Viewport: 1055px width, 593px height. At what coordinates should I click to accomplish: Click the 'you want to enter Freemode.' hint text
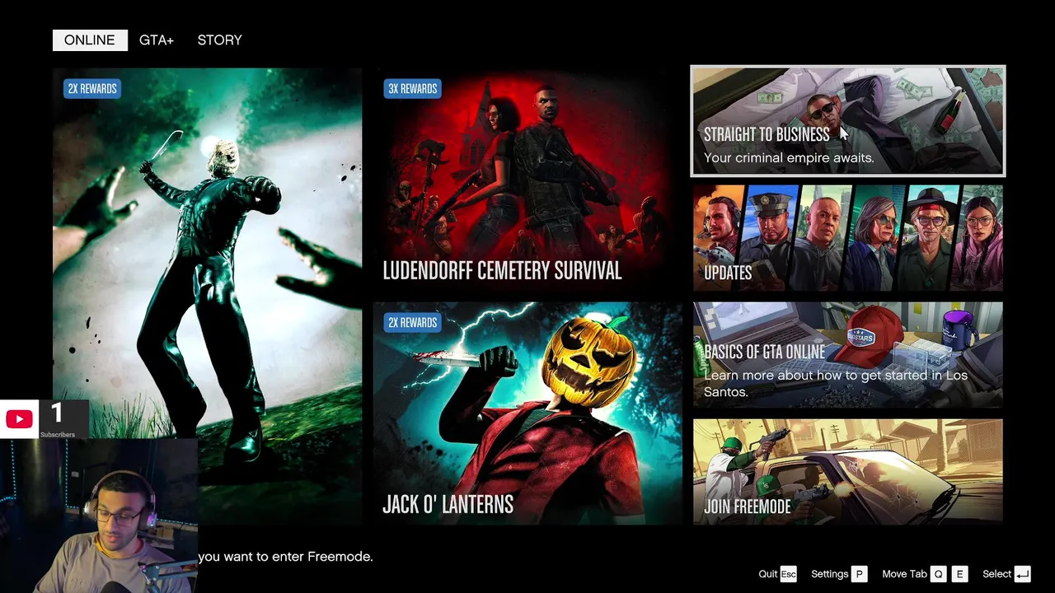(x=285, y=557)
